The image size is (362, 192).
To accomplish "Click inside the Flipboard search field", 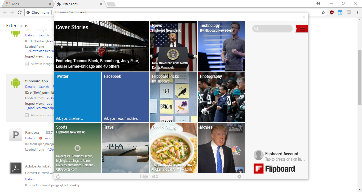I will coord(272,29).
